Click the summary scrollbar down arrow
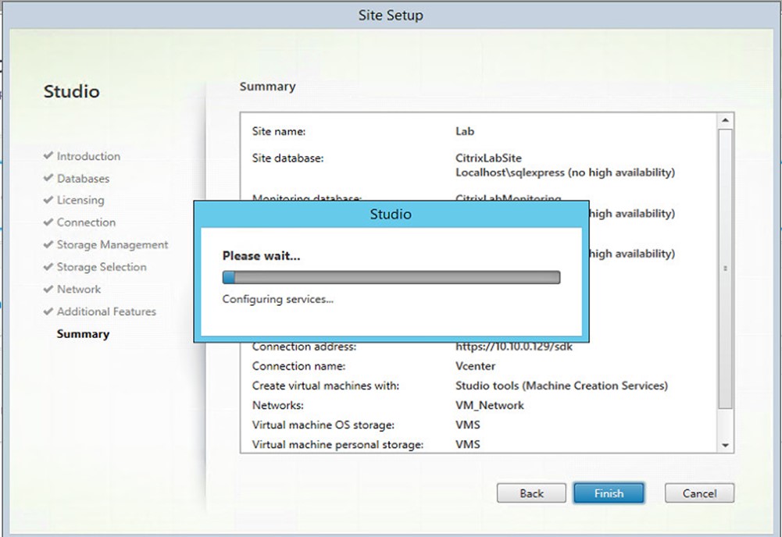 [725, 446]
